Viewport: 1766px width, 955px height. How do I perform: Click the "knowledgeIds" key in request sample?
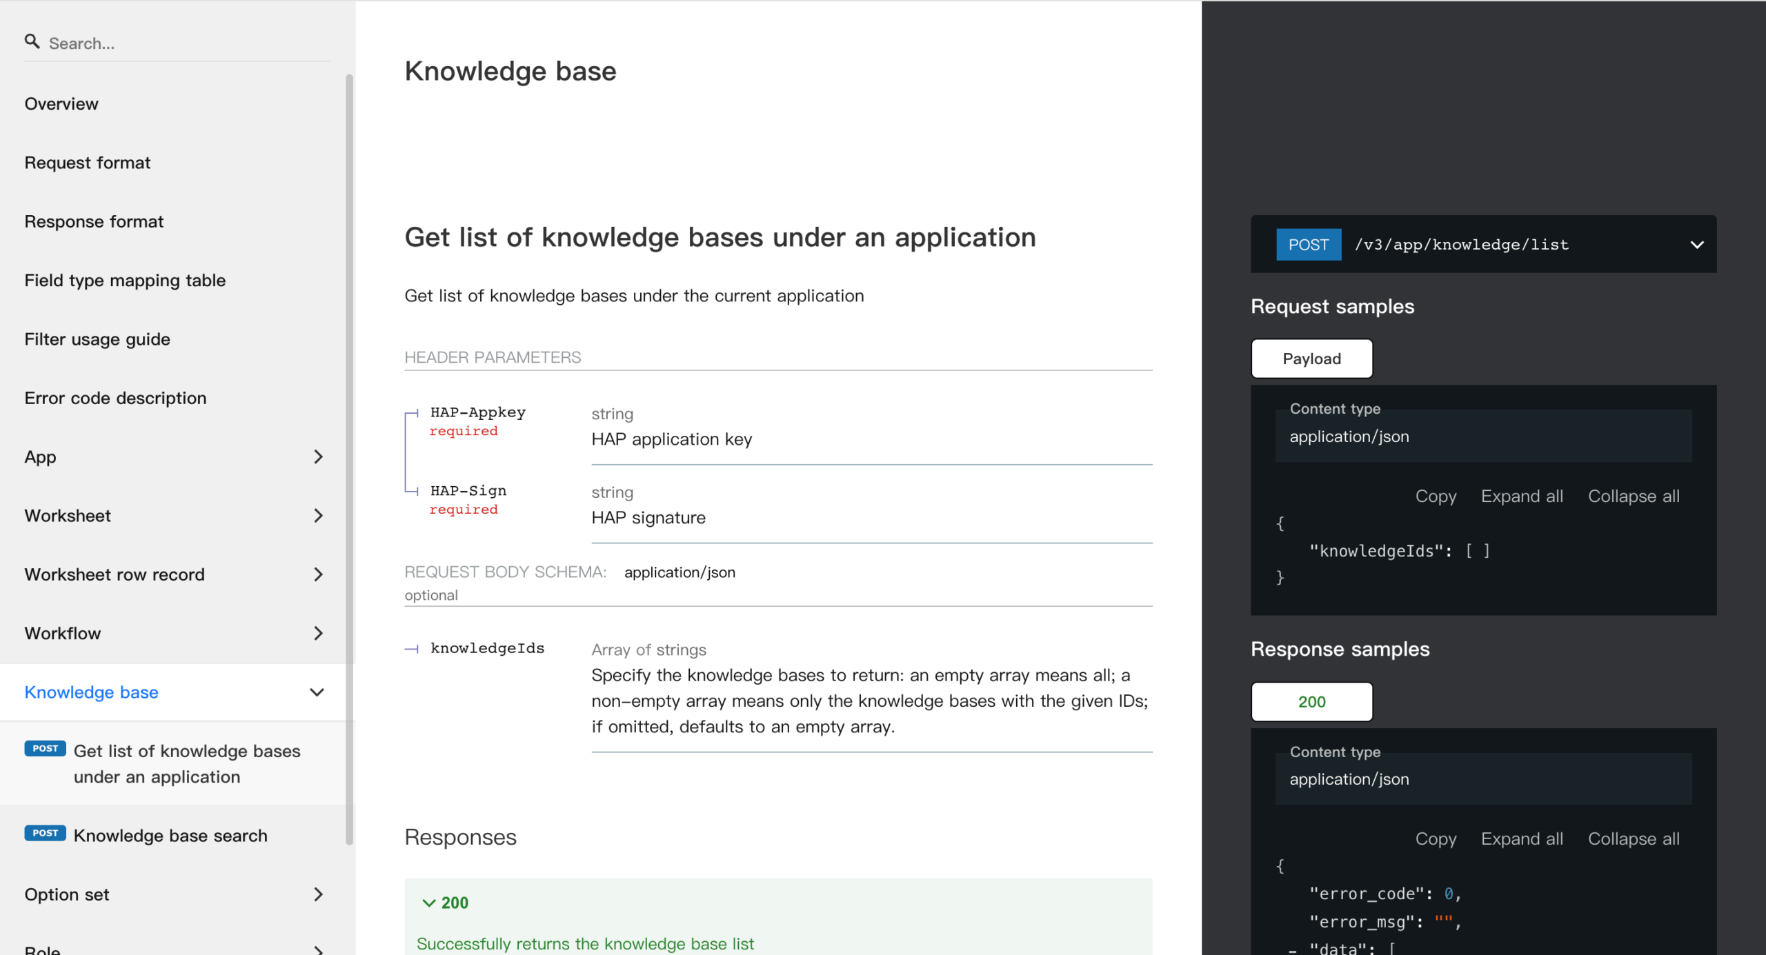(1376, 551)
